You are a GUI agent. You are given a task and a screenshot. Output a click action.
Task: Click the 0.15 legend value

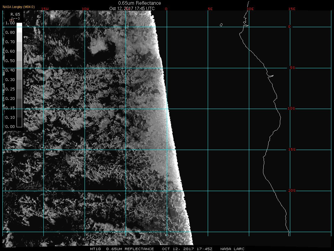point(10,108)
